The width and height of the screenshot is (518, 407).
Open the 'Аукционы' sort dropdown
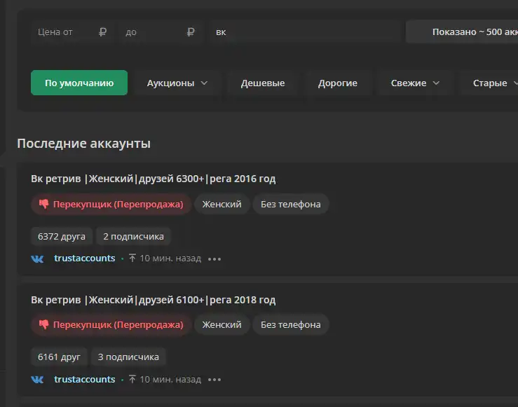click(x=177, y=83)
